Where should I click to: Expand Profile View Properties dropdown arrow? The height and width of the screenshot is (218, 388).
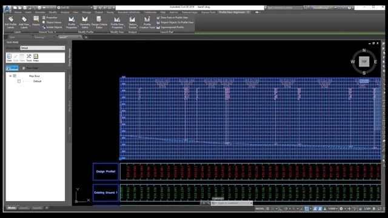124,25
